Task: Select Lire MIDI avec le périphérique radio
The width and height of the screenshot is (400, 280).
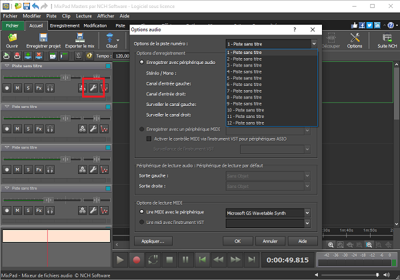Action: (x=141, y=212)
